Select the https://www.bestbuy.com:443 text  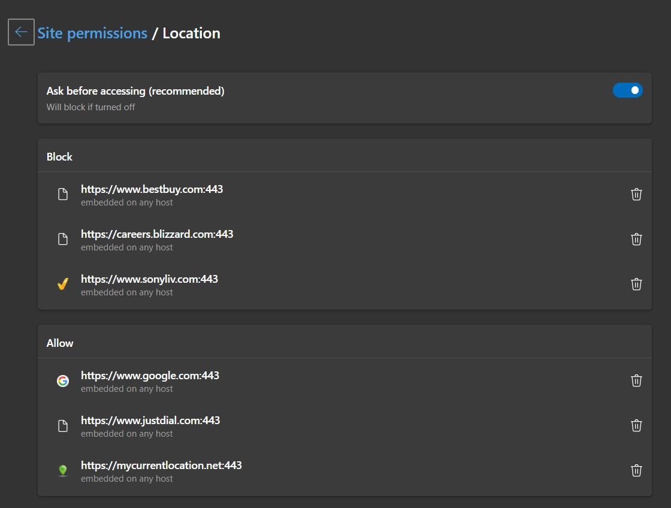[x=152, y=189]
